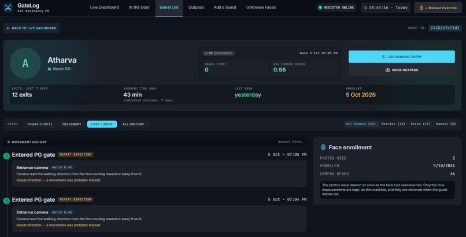Switch to At the Door tab
The image size is (466, 237).
point(139,7)
